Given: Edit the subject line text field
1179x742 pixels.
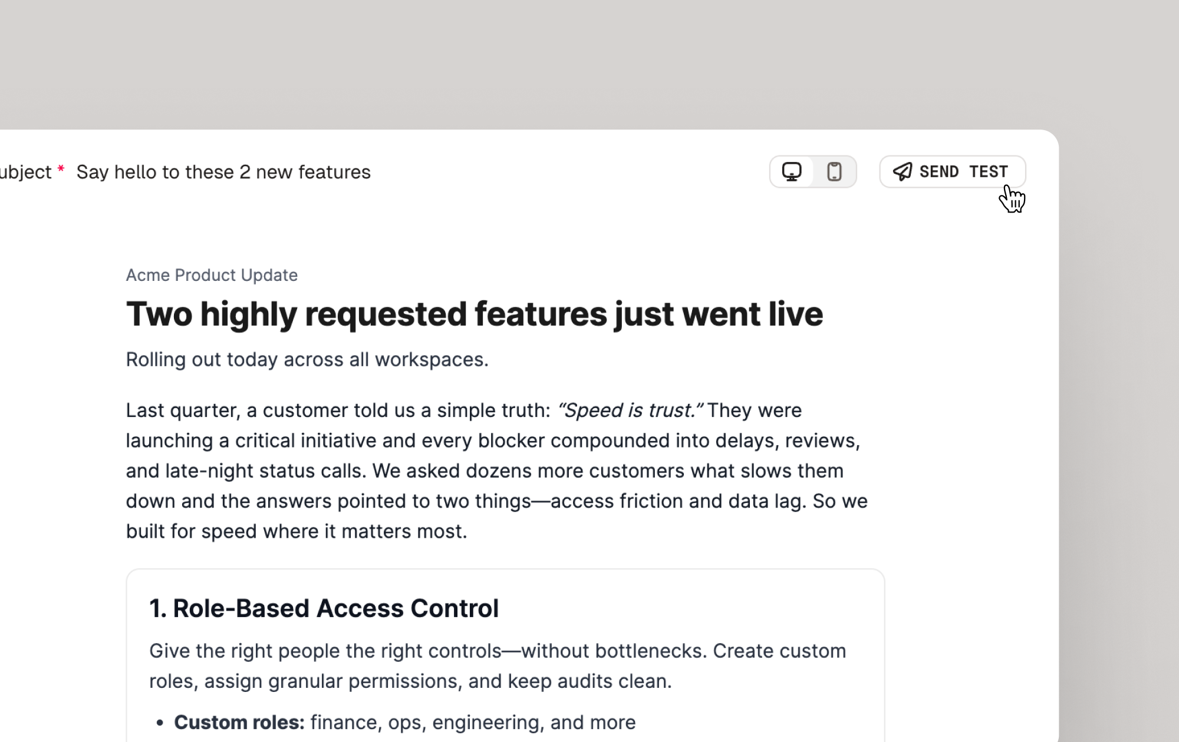Looking at the screenshot, I should 223,172.
